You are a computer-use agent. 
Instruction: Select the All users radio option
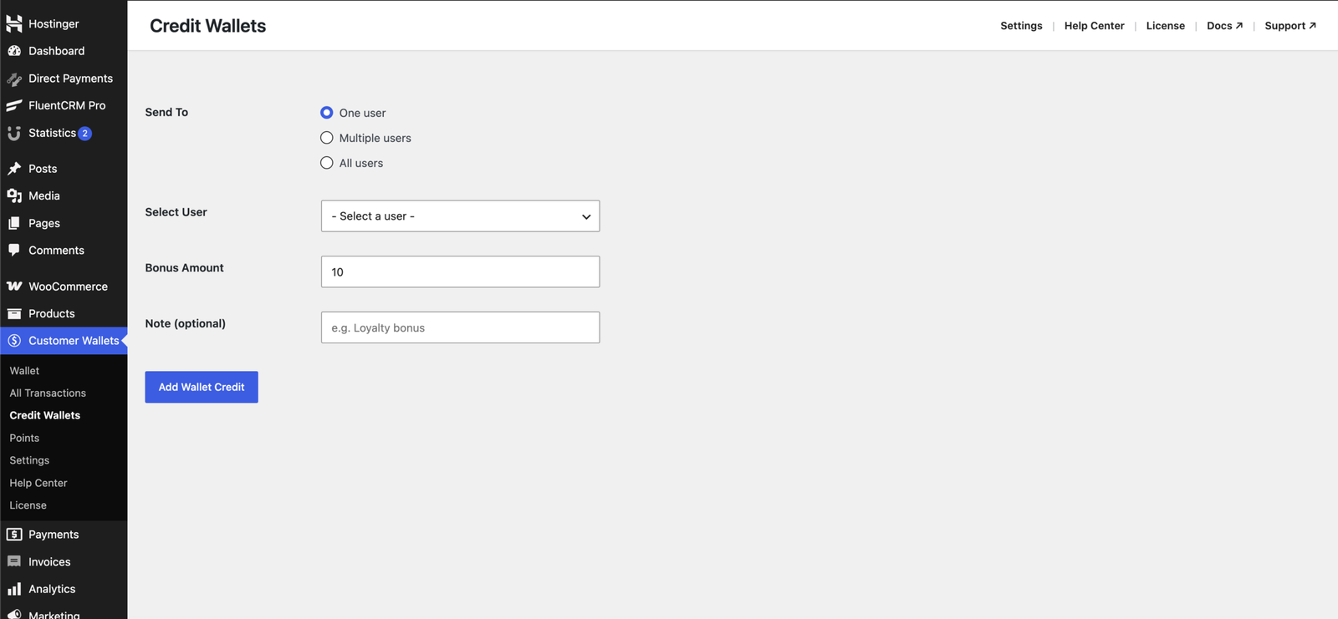point(327,163)
